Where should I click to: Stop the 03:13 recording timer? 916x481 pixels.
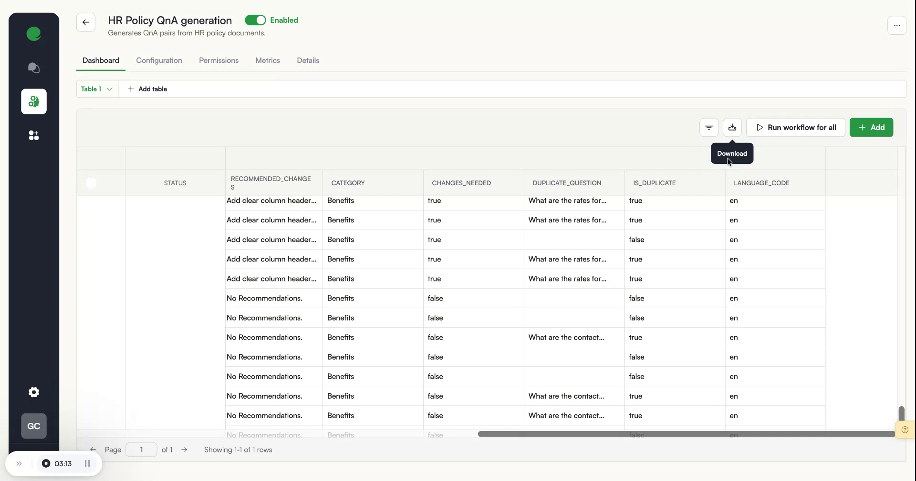click(46, 464)
